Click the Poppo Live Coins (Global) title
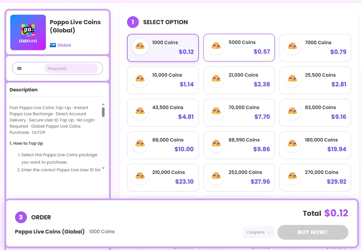Viewport: 361px width, 250px height. [75, 26]
